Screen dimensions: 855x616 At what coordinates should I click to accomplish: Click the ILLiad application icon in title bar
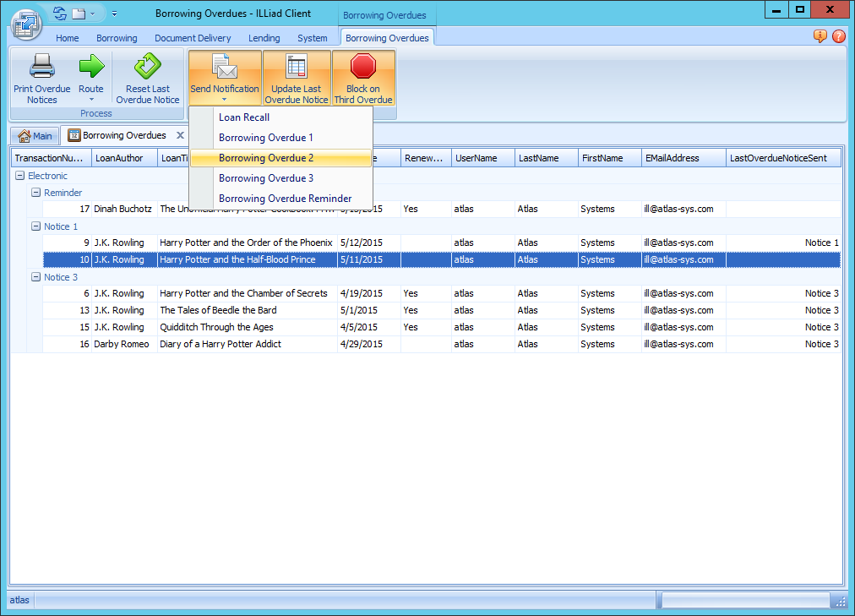coord(26,24)
